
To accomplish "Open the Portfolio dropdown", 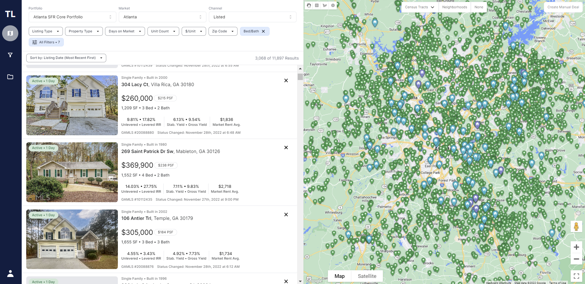I will coord(72,17).
